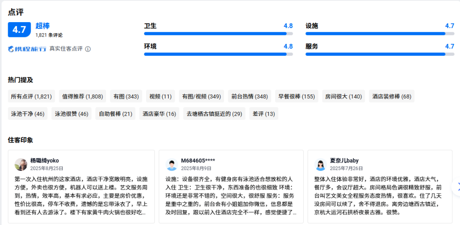Click the blue 4.7 rating badge
460x225 pixels.
click(x=19, y=30)
